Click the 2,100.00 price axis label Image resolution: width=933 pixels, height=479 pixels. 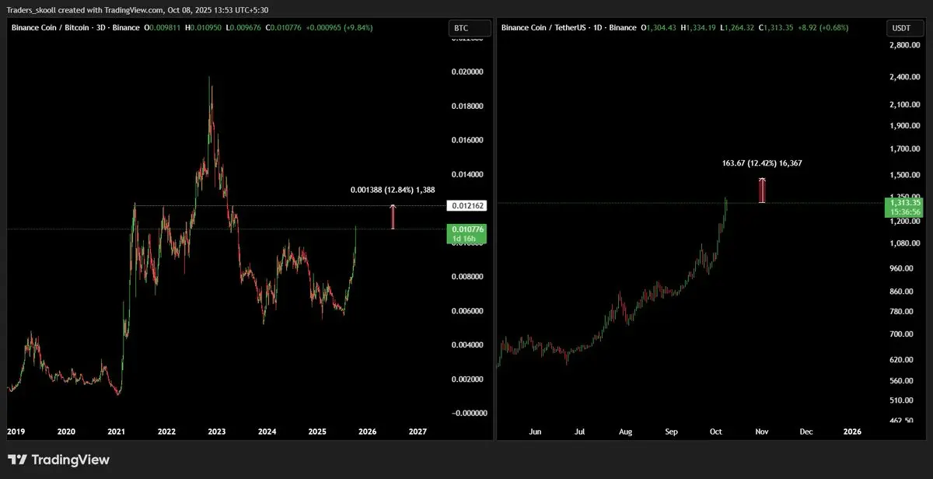[x=904, y=105]
